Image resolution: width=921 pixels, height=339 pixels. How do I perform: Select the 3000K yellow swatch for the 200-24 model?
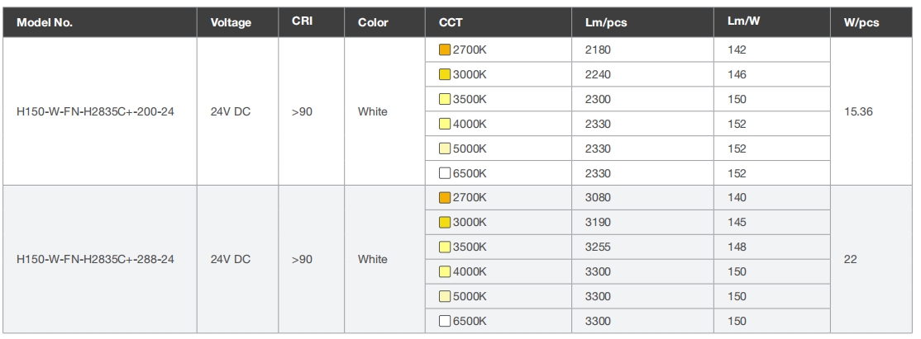coord(445,74)
